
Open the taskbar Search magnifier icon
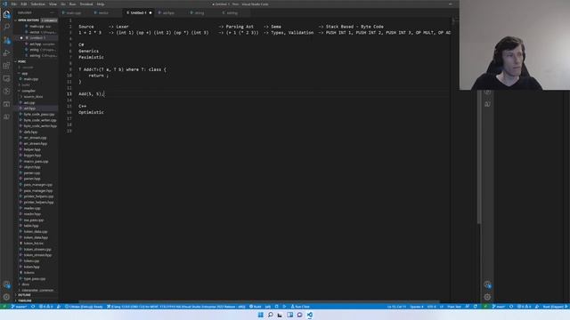coord(271,315)
